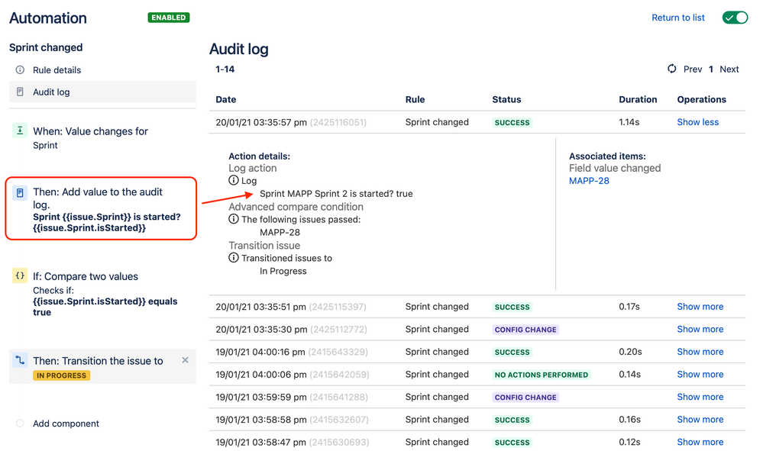Click the 1.14s duration value
The height and width of the screenshot is (451, 763).
[629, 122]
